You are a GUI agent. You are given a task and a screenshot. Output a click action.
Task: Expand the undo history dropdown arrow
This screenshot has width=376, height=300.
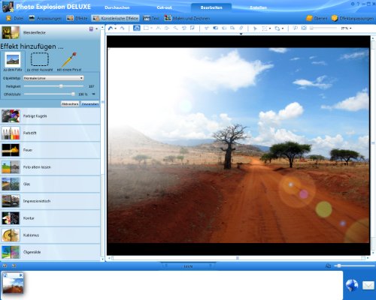pyautogui.click(x=116, y=28)
